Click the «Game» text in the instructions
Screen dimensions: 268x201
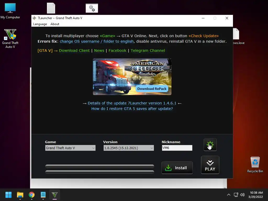coord(108,36)
